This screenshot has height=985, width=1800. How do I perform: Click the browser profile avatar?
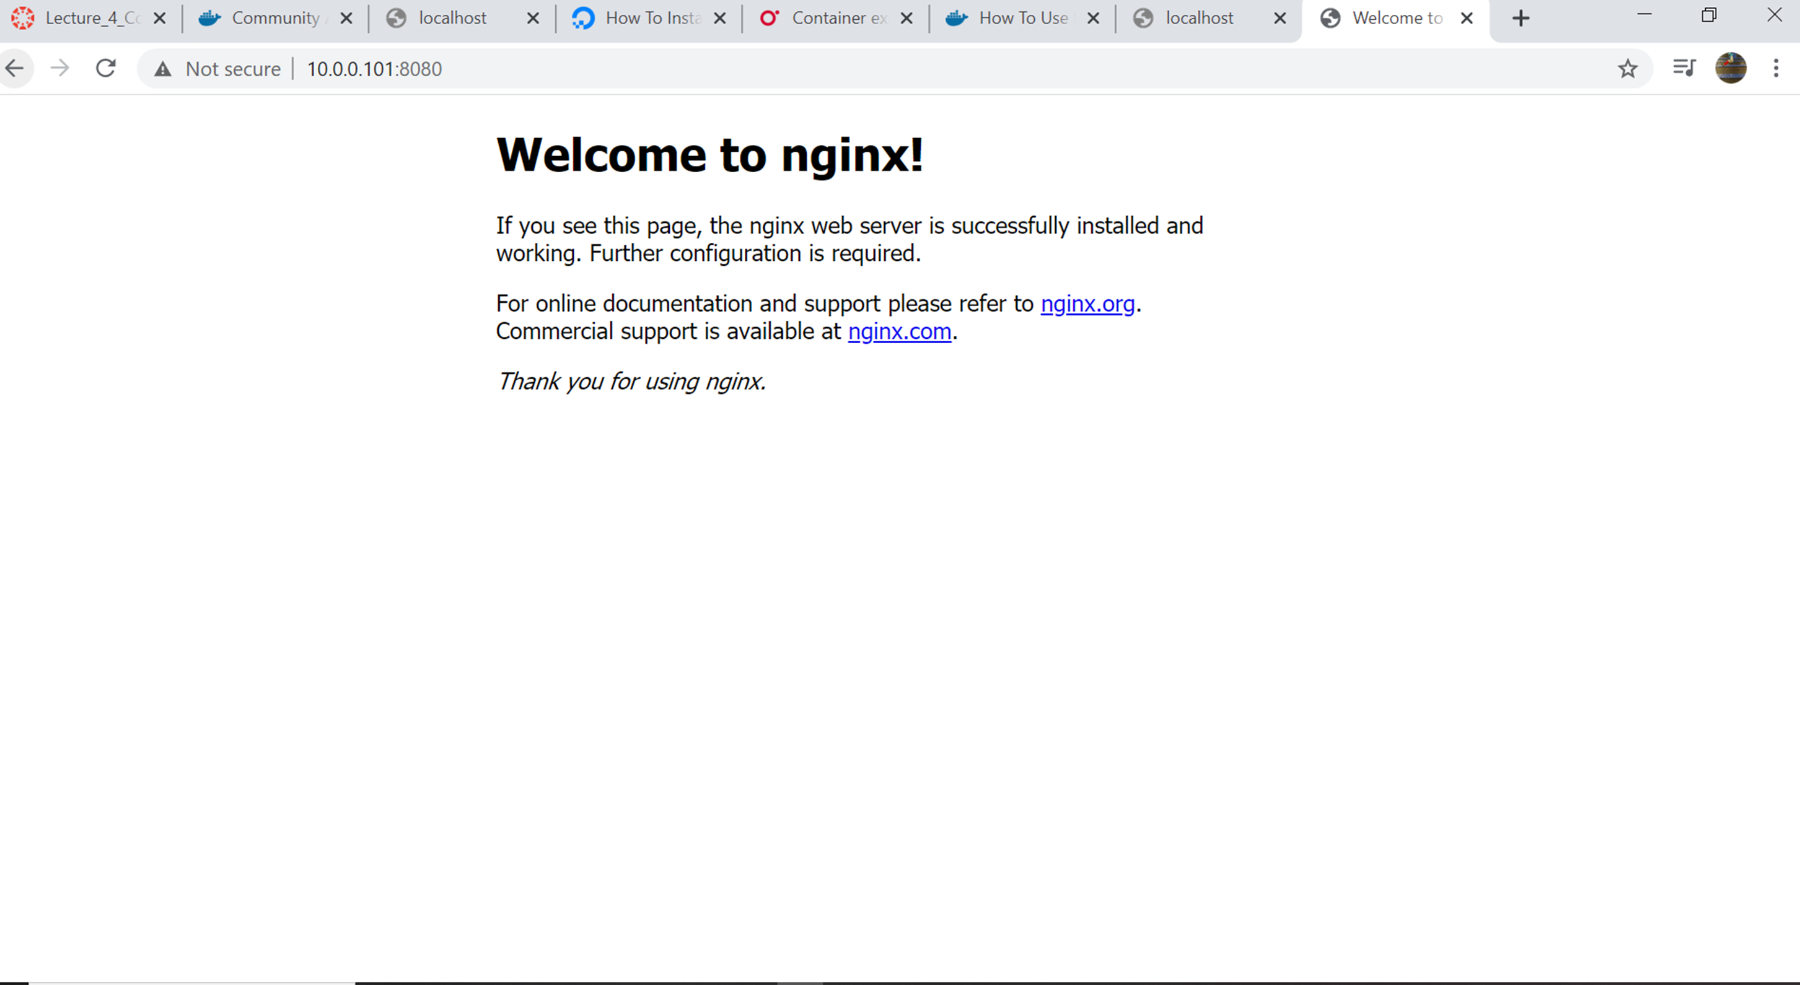pyautogui.click(x=1731, y=68)
